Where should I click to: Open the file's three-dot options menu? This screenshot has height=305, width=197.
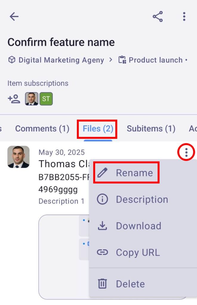[x=186, y=152]
